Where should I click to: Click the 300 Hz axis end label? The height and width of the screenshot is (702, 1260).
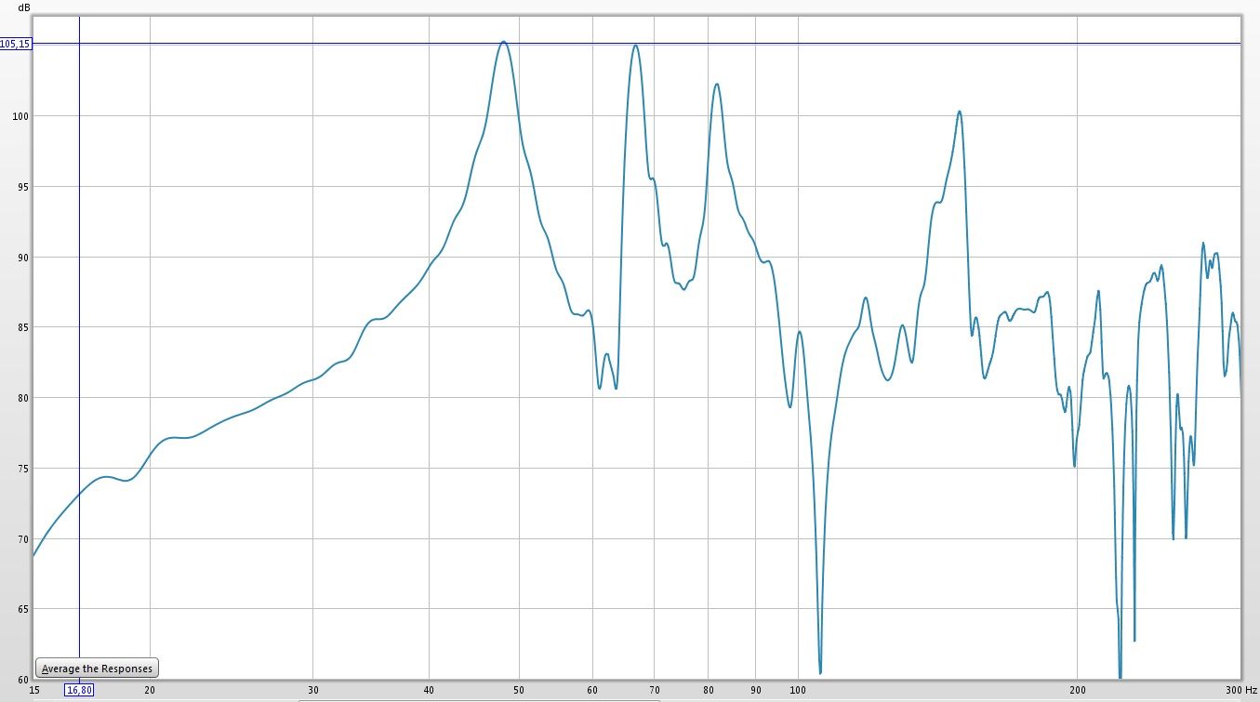1240,690
